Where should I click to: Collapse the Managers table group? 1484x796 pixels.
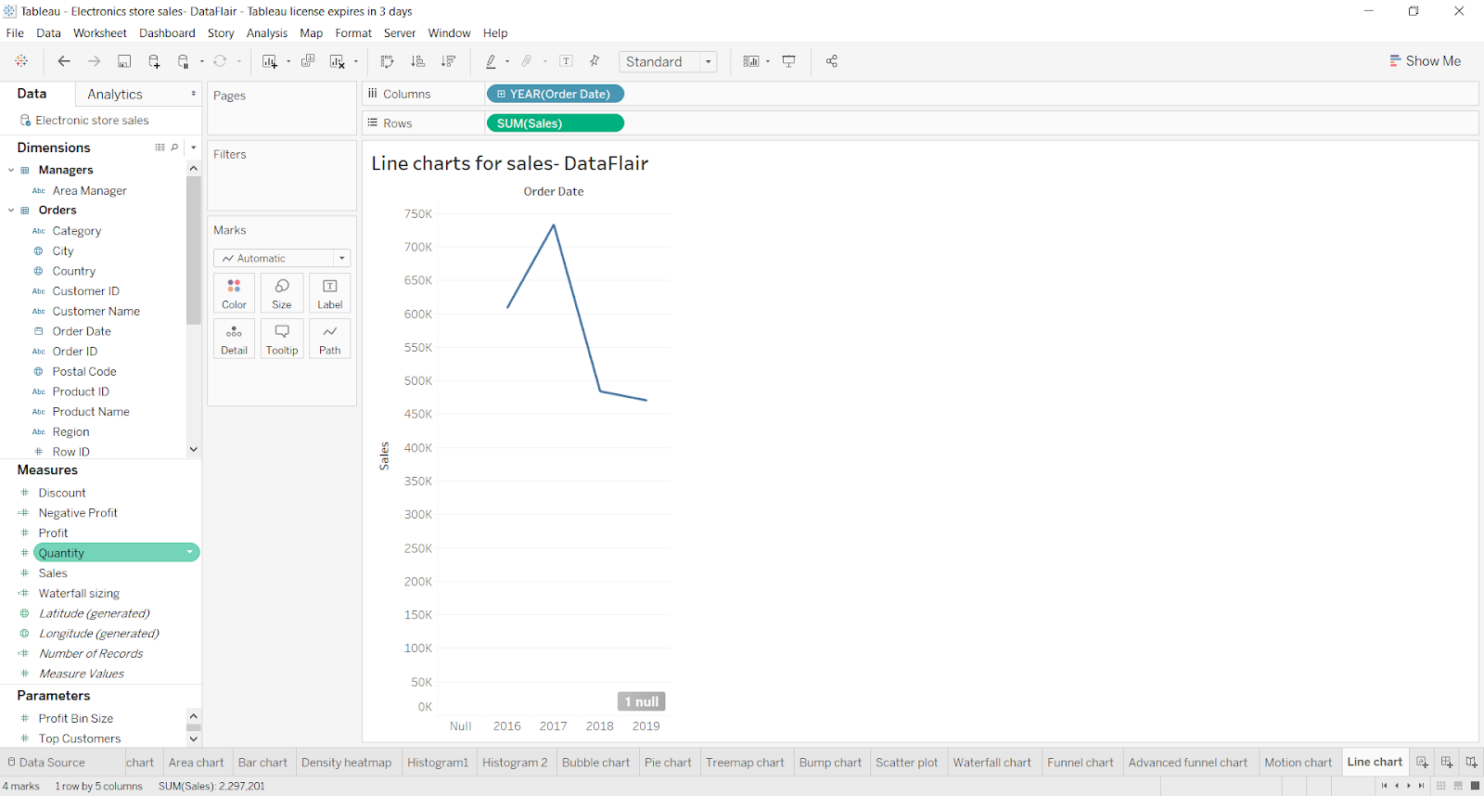(x=11, y=170)
